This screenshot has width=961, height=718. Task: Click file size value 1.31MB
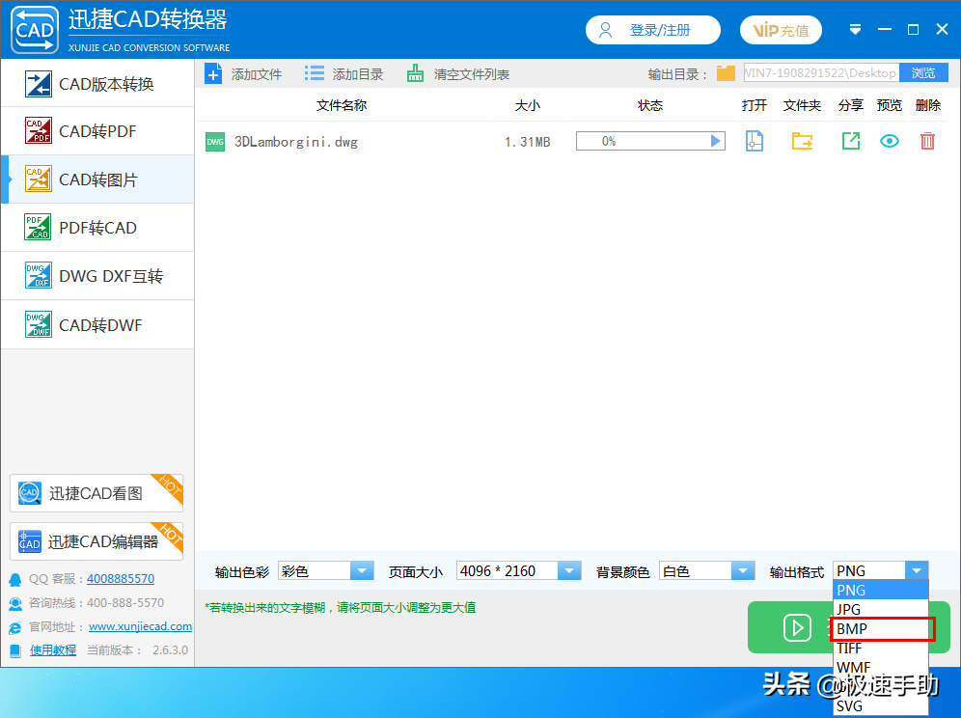pyautogui.click(x=527, y=142)
